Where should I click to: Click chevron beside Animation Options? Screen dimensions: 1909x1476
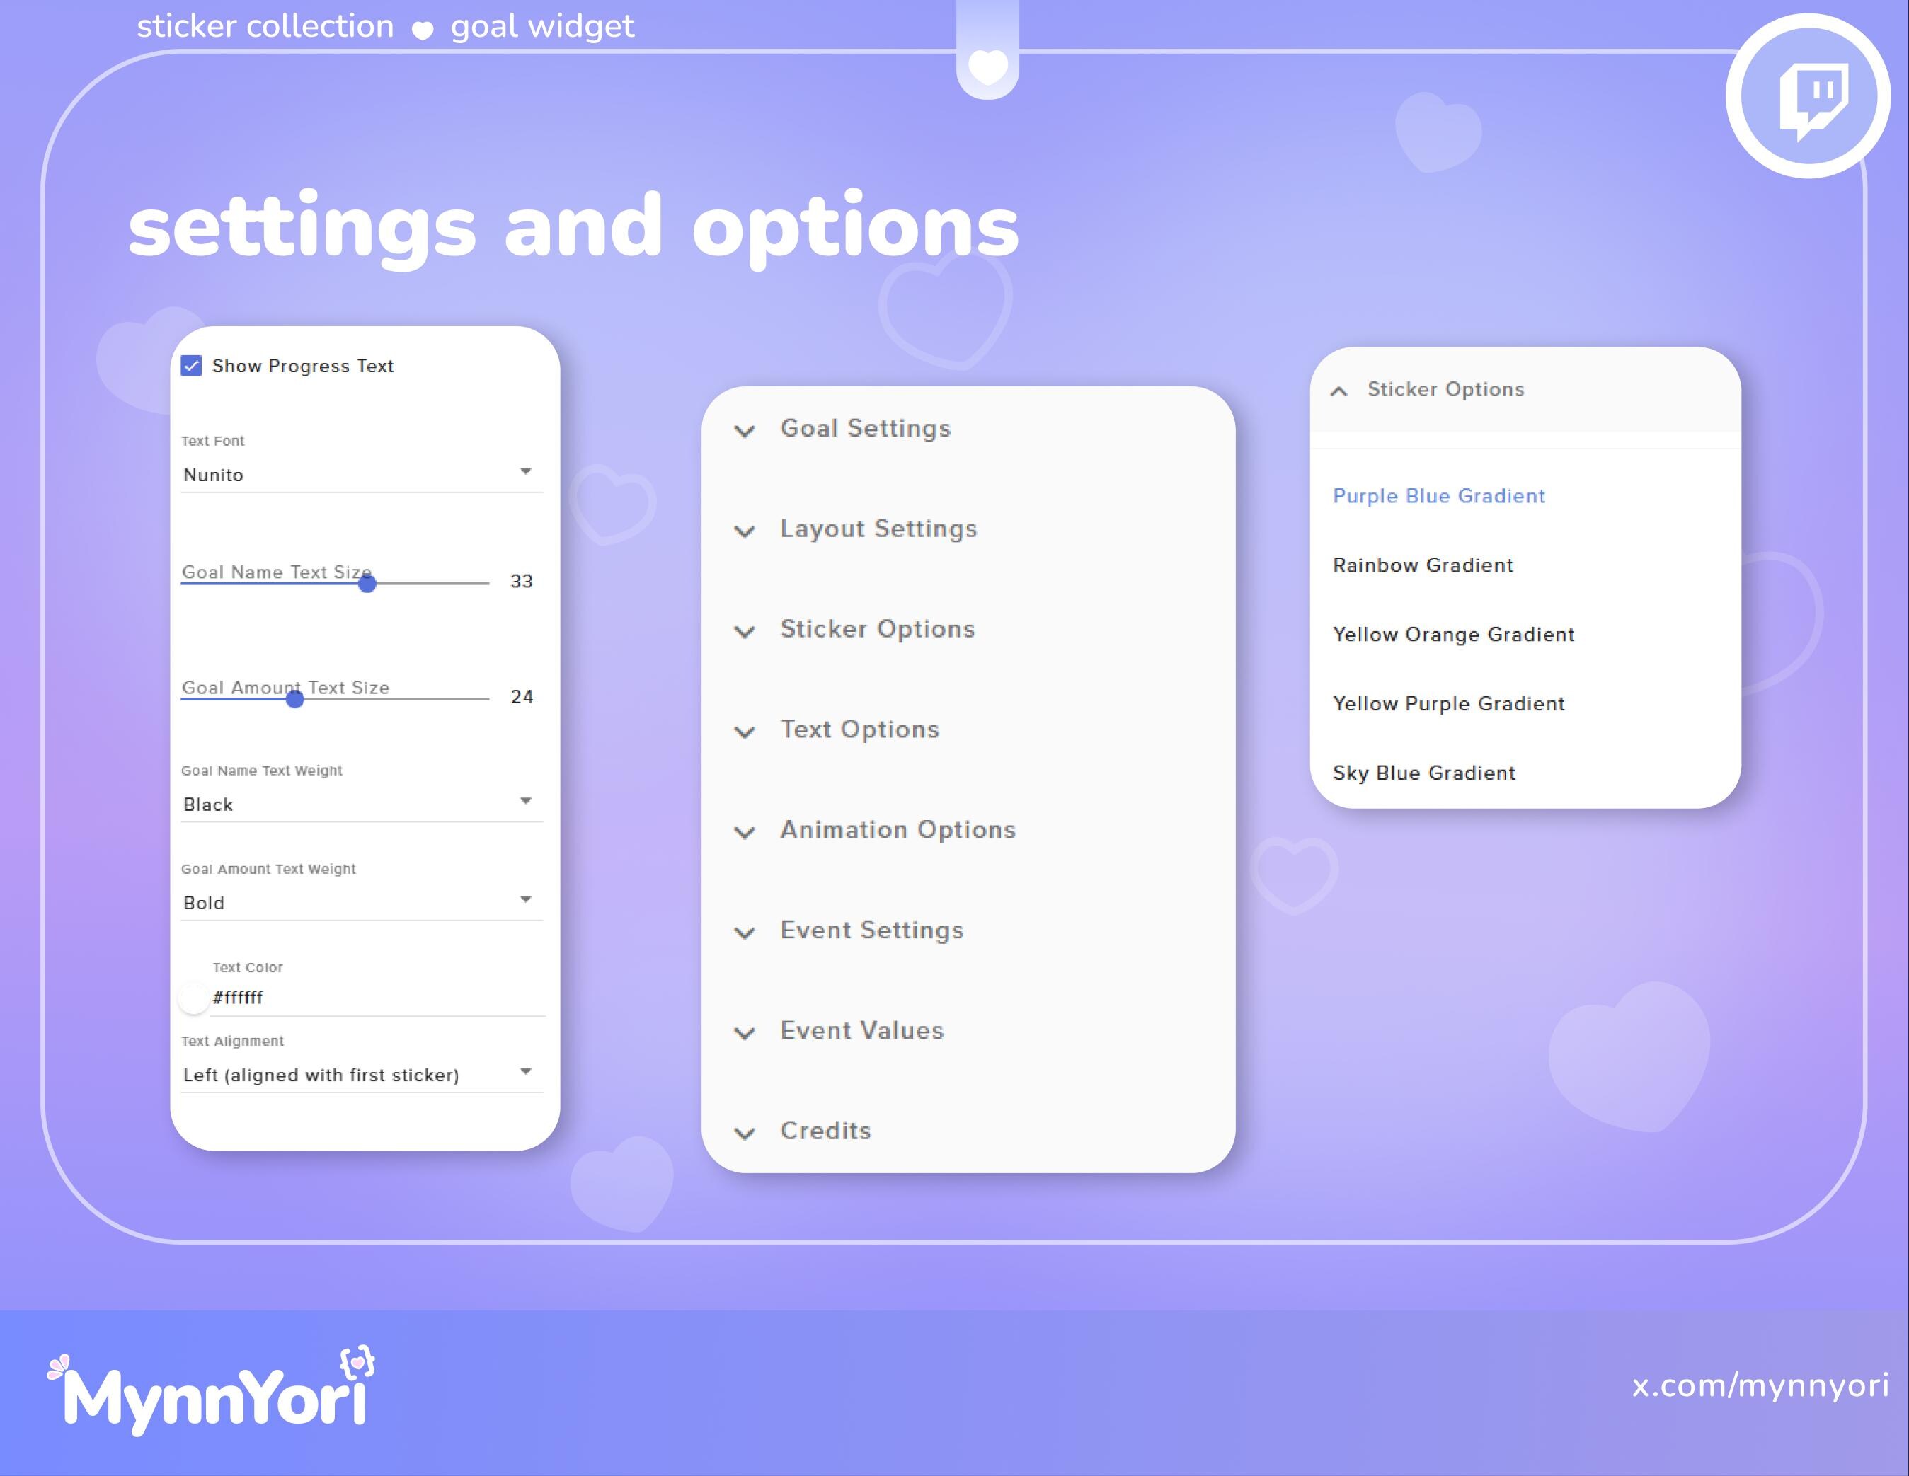(745, 831)
